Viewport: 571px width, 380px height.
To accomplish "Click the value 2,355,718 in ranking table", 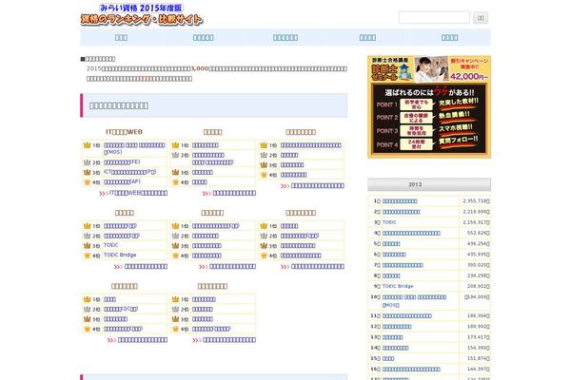I will [476, 201].
